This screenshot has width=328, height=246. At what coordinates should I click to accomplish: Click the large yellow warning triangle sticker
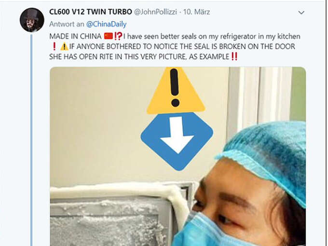click(x=176, y=90)
